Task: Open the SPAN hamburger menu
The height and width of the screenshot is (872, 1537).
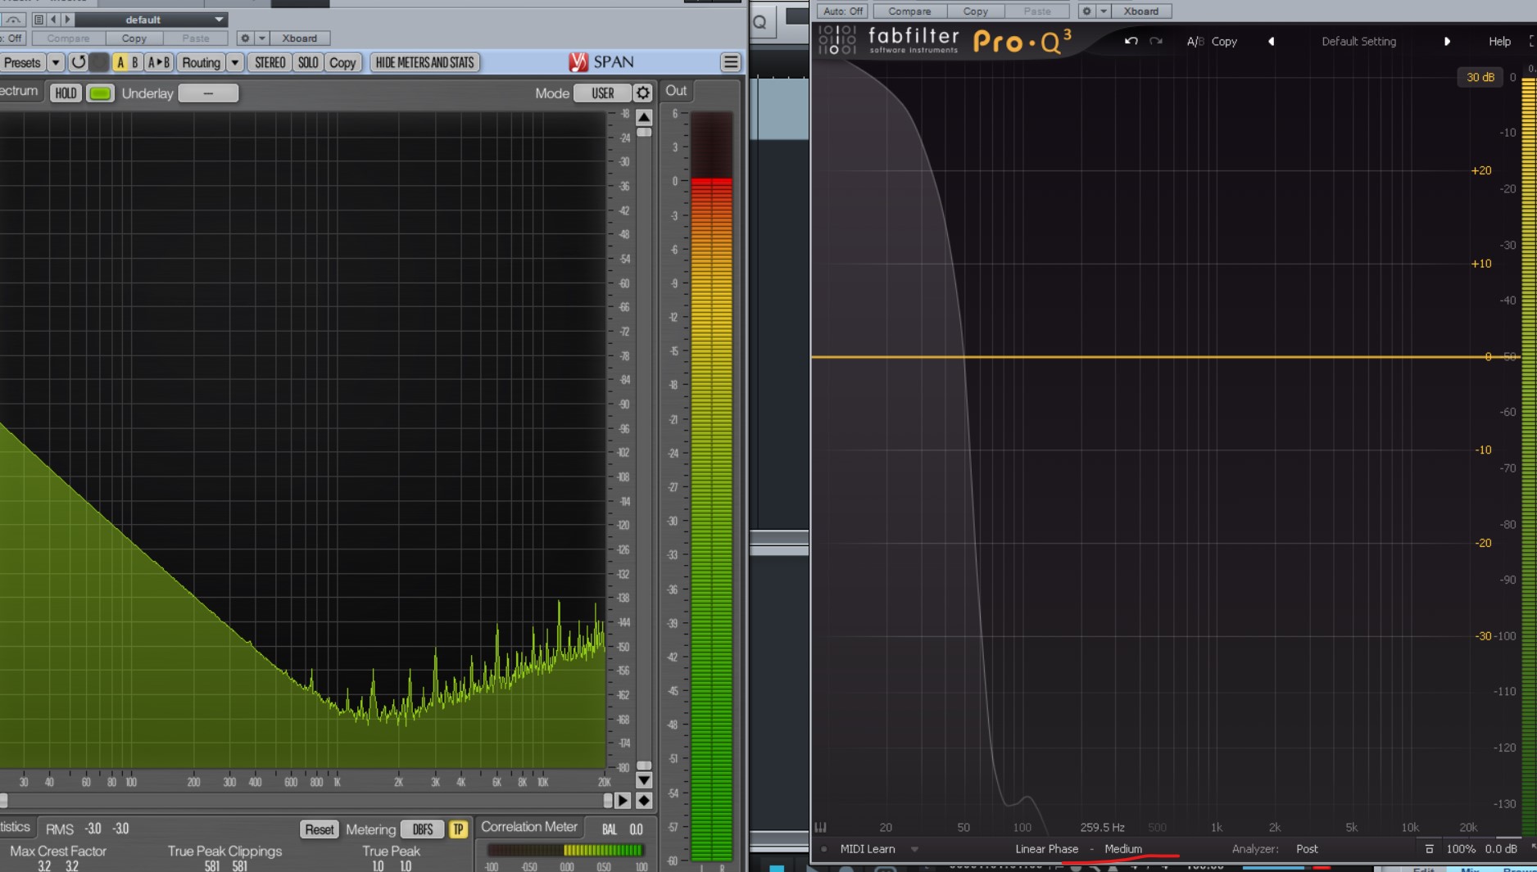Action: [x=731, y=62]
